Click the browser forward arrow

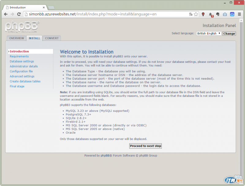point(12,14)
